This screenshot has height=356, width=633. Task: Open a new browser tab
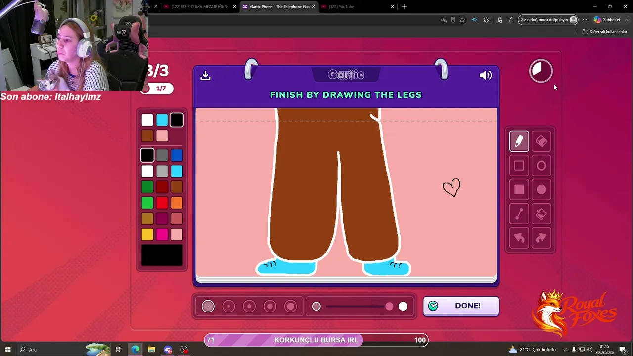pos(404,7)
